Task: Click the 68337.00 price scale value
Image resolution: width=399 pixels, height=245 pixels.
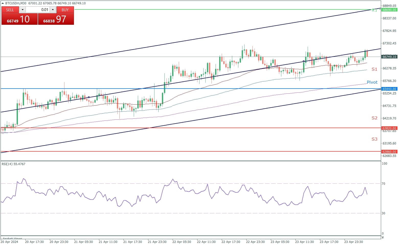Action: 389,18
